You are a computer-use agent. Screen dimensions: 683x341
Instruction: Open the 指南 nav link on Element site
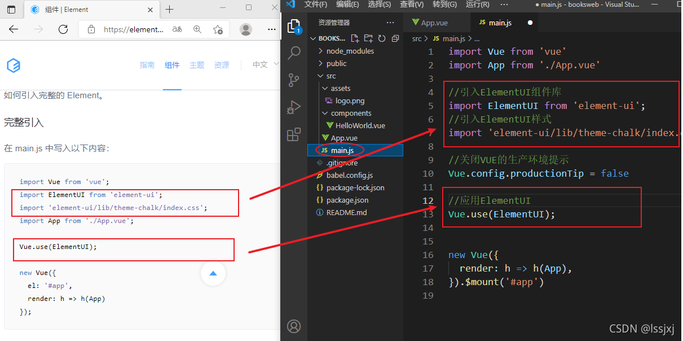point(147,65)
